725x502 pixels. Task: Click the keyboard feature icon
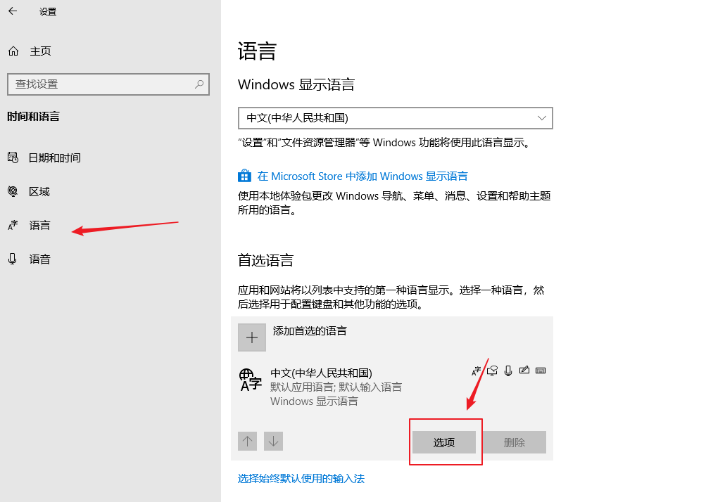(541, 371)
